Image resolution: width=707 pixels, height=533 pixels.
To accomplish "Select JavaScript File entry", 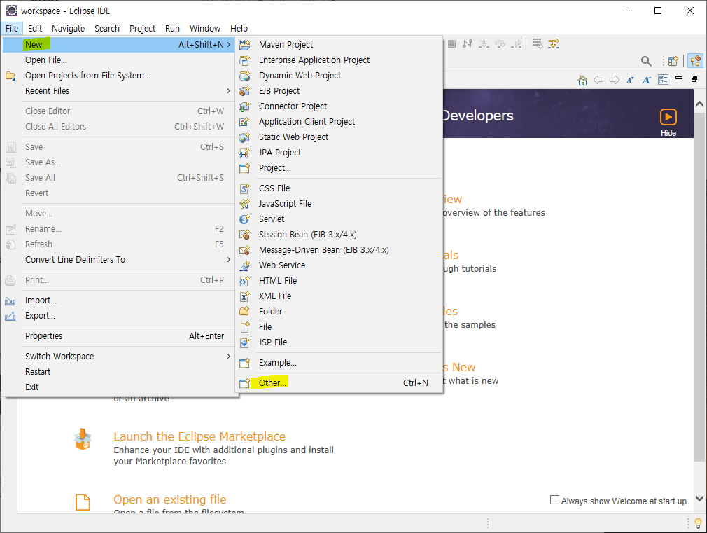I will (339, 204).
